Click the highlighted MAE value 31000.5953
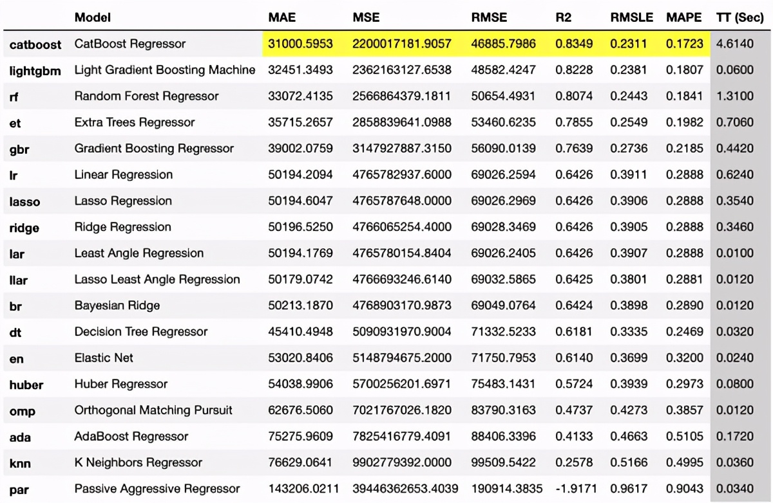 click(x=301, y=44)
